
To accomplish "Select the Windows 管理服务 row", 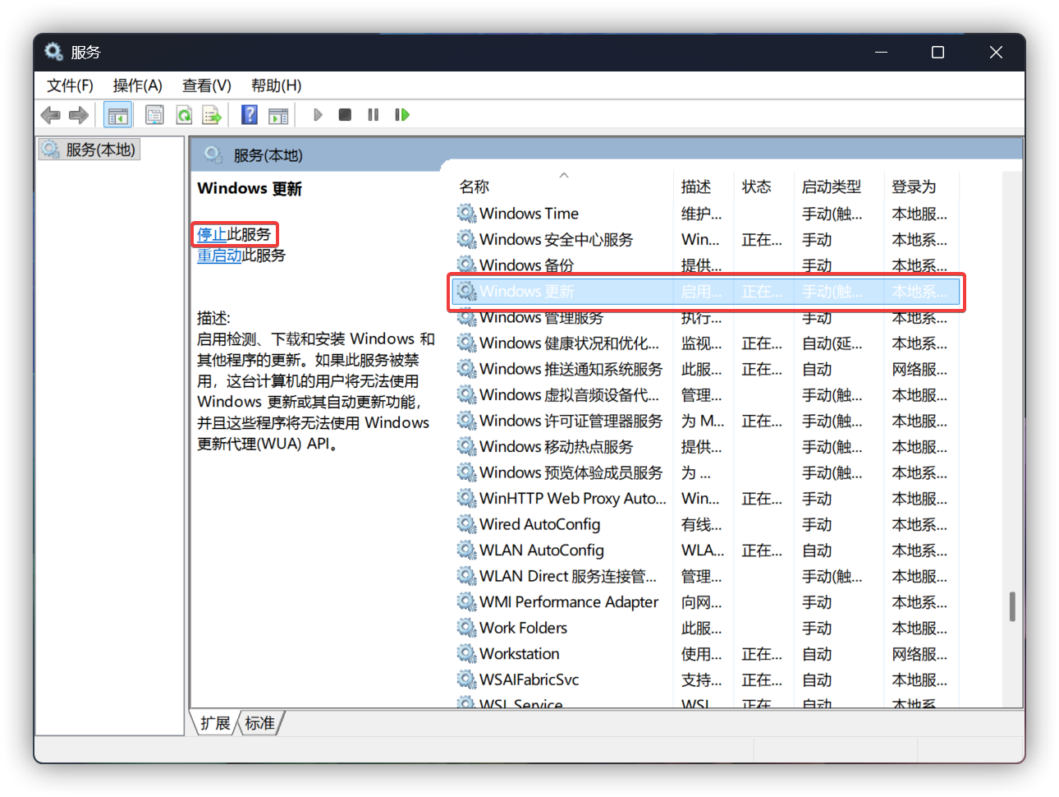I will (x=706, y=318).
